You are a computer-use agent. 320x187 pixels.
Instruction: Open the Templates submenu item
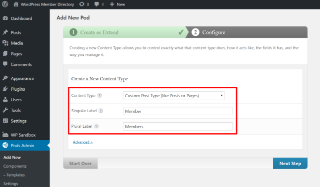[14, 175]
